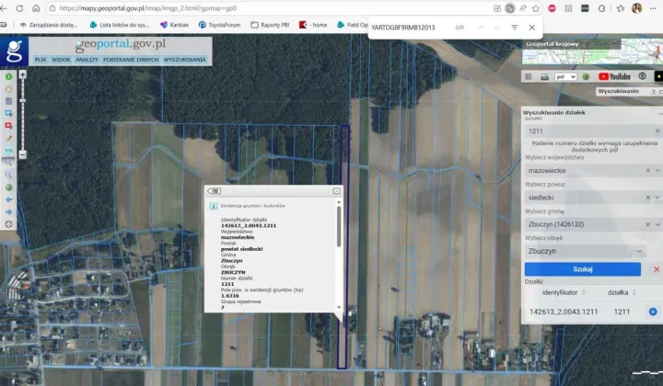Viewport: 663px width, 386px height.
Task: Open the ANALIZY menu
Action: click(x=87, y=59)
